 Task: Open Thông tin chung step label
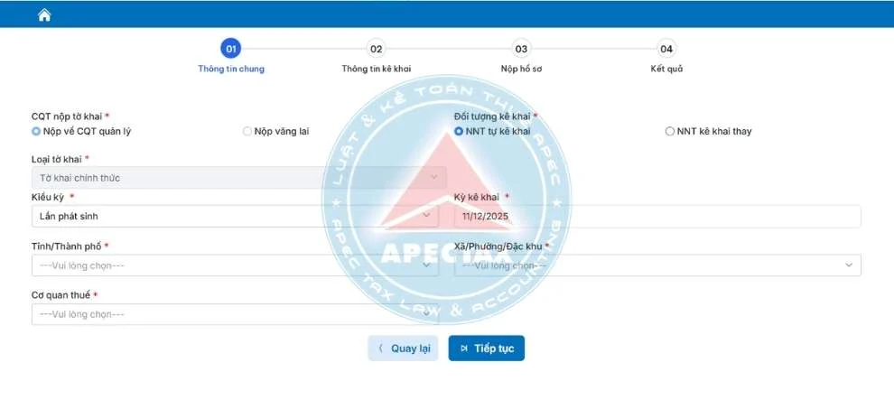(x=231, y=69)
